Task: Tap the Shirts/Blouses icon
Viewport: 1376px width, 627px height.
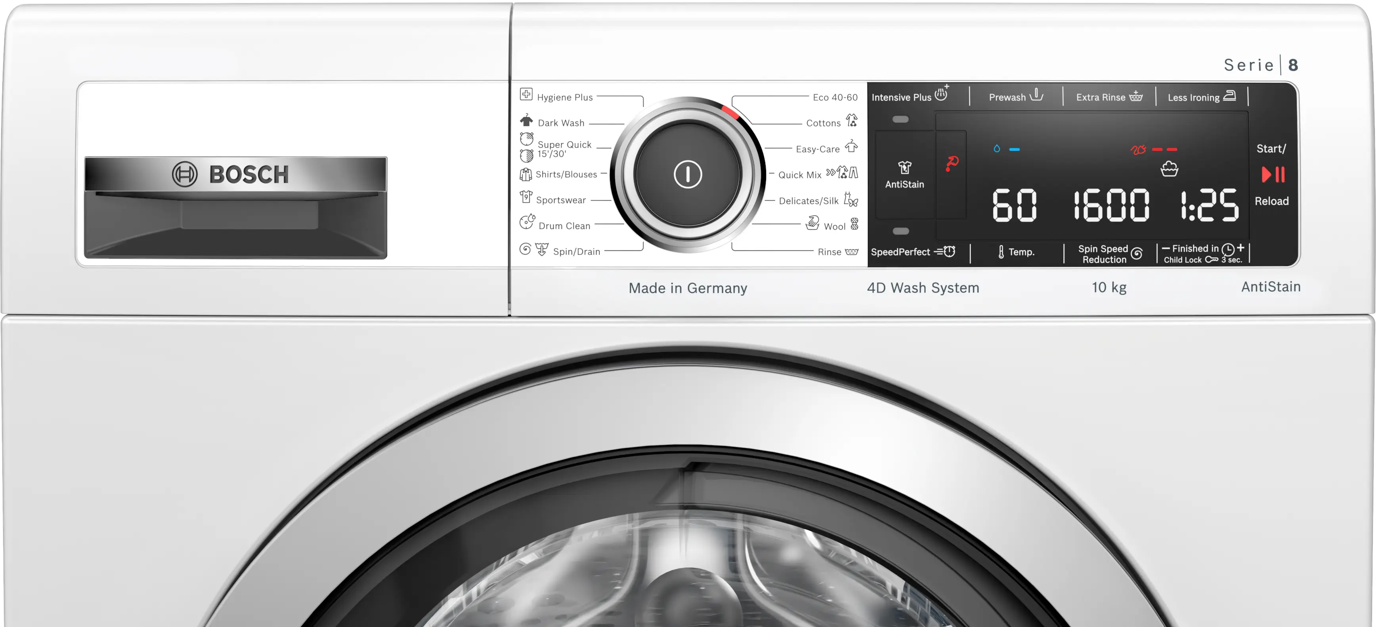Action: pyautogui.click(x=526, y=174)
